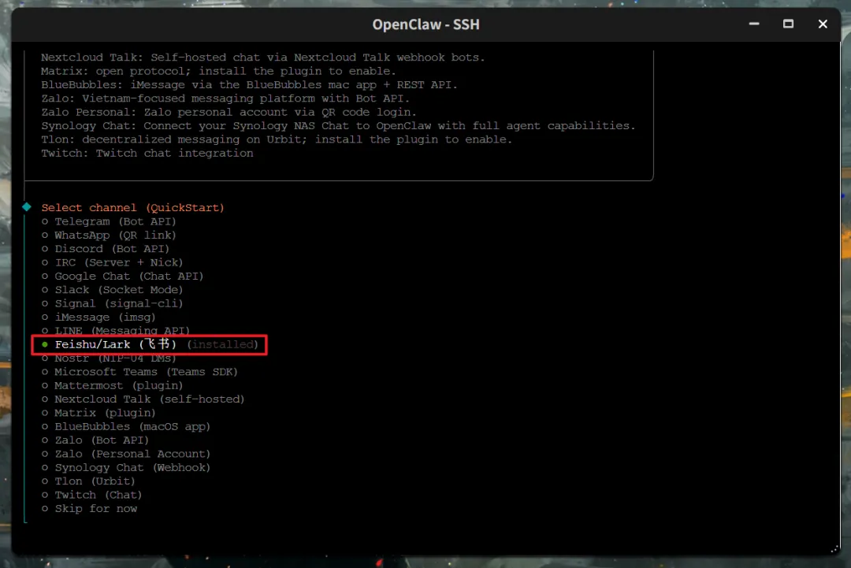Image resolution: width=851 pixels, height=568 pixels.
Task: Click the BlueBubbles iMessage description line
Action: (x=249, y=84)
